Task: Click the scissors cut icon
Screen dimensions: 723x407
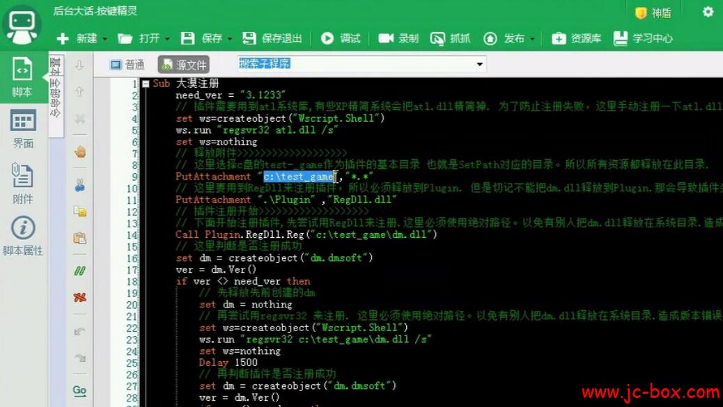Action: coord(80,184)
